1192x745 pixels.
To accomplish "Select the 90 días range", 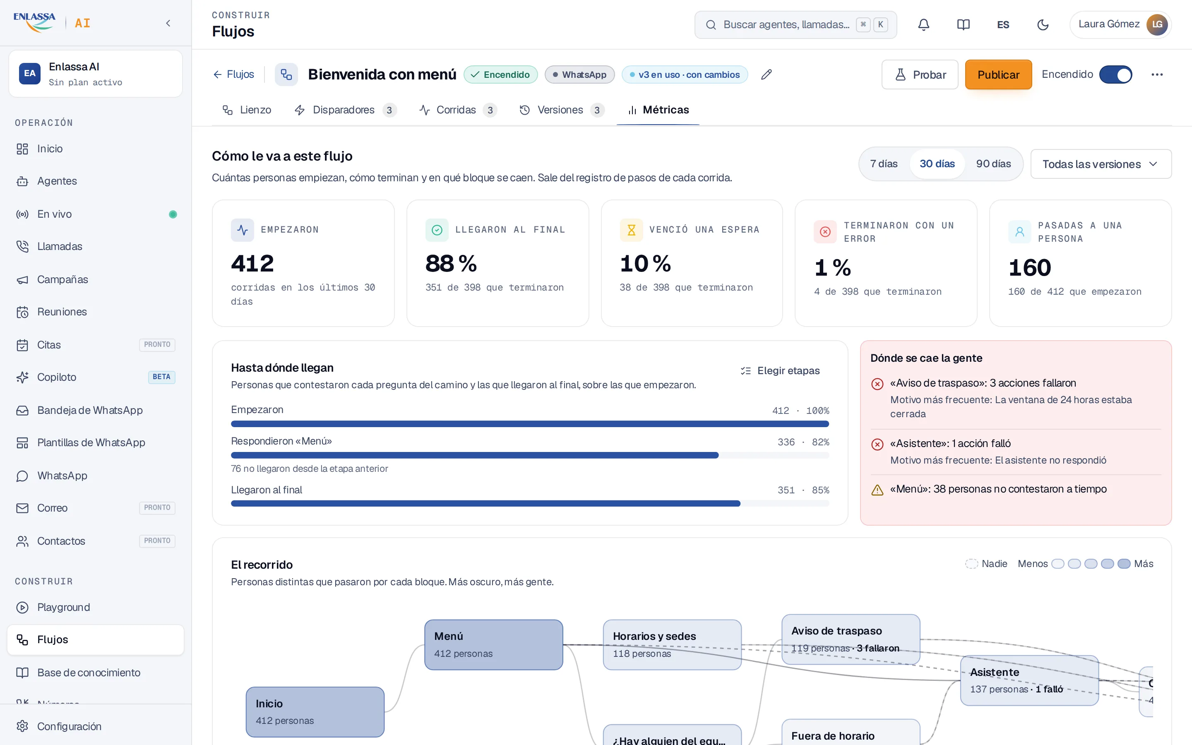I will 993,164.
